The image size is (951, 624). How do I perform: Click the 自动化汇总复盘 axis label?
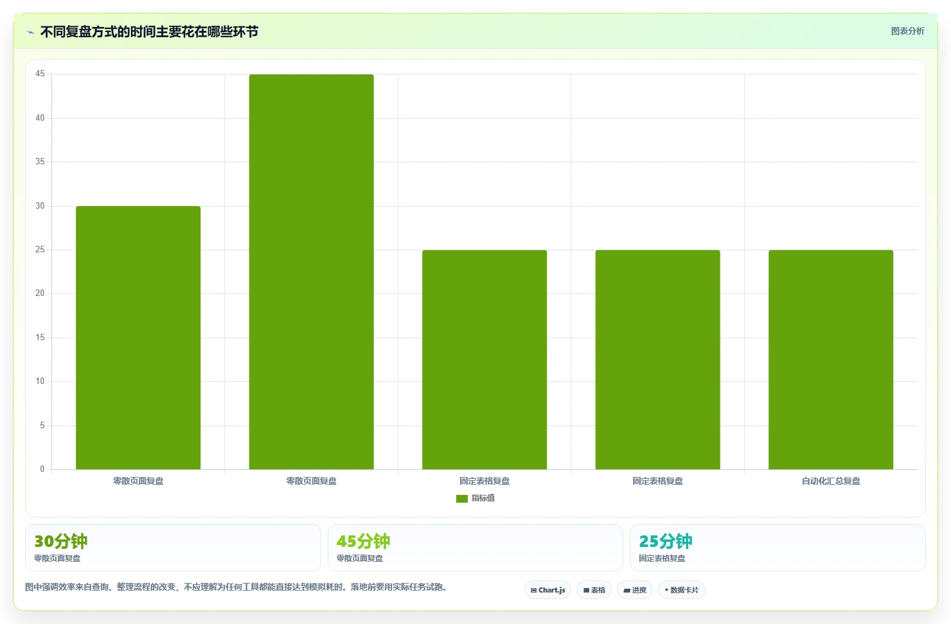tap(831, 481)
